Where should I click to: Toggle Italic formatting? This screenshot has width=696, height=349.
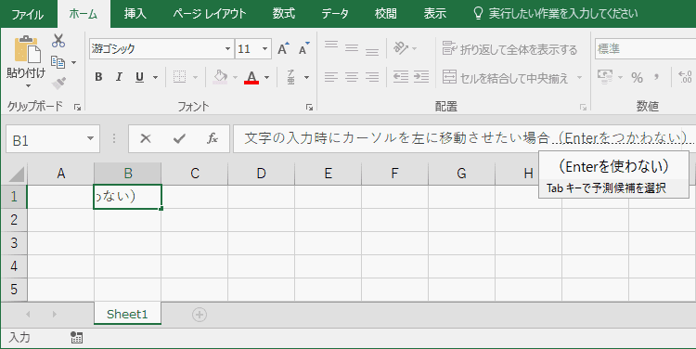point(119,77)
